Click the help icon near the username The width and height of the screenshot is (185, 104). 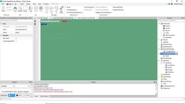(x=169, y=4)
